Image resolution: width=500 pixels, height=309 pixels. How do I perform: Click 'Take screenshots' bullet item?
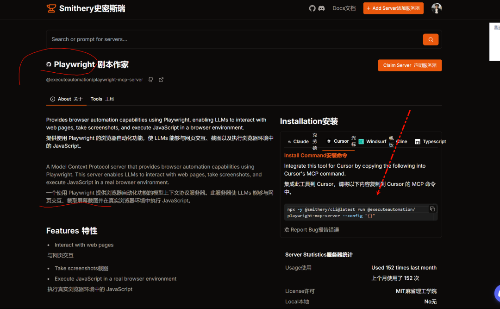click(81, 268)
